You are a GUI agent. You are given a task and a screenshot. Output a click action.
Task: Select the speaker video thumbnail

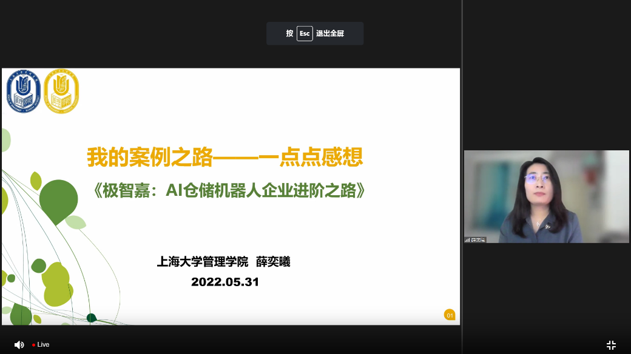pyautogui.click(x=546, y=196)
